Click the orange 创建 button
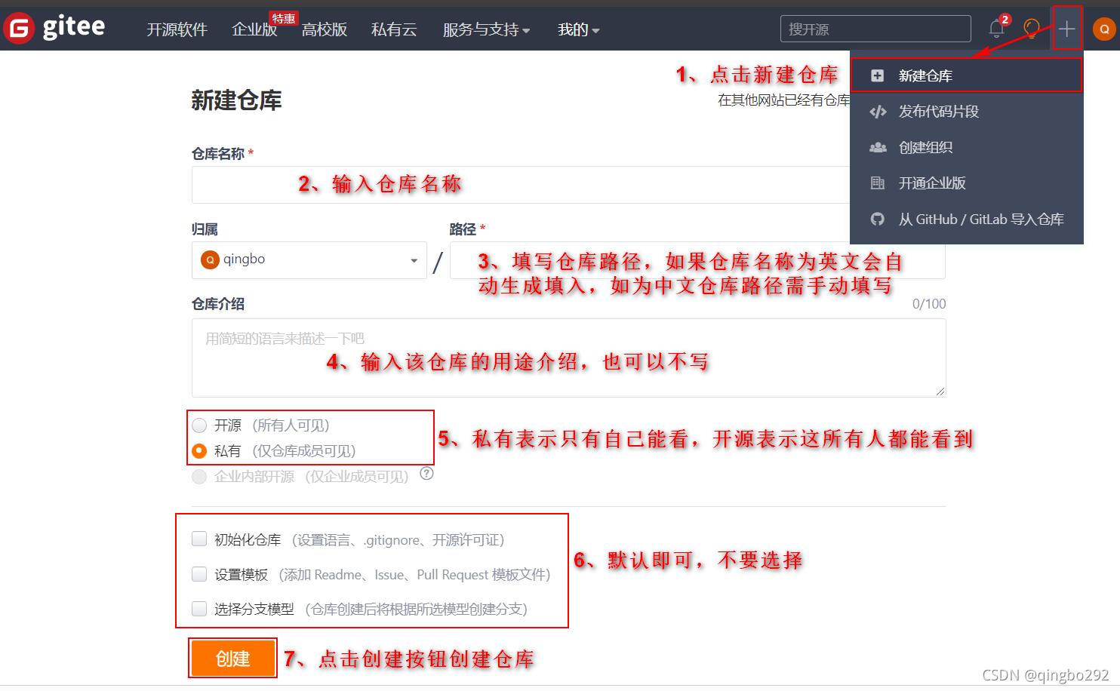The image size is (1120, 691). point(232,659)
